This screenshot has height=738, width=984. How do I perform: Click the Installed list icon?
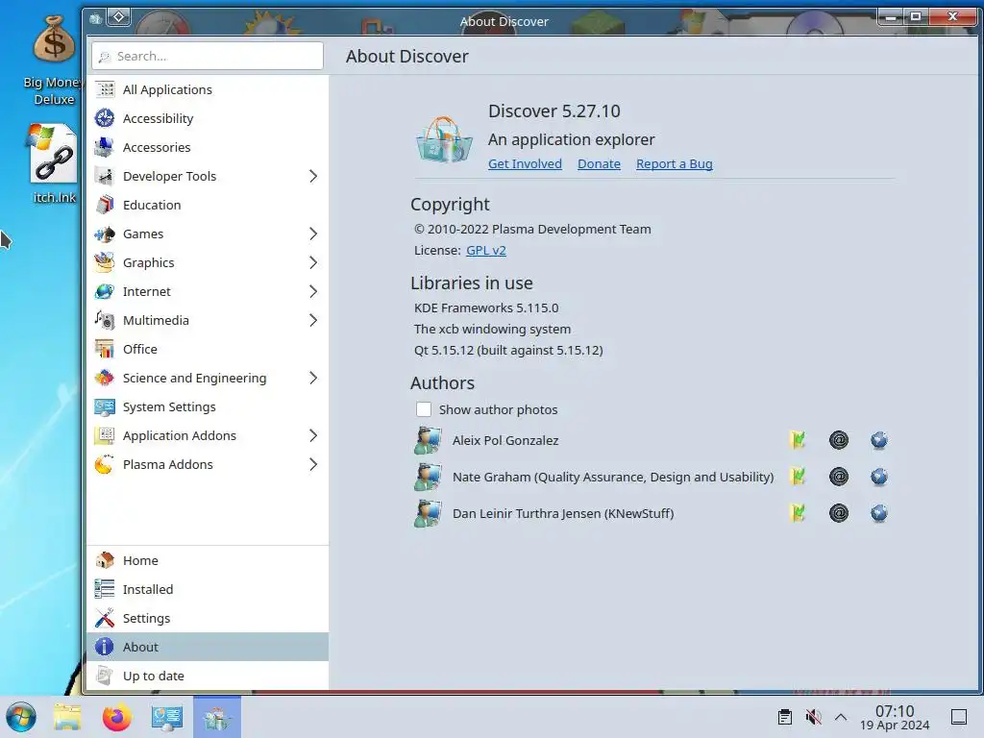(x=105, y=589)
